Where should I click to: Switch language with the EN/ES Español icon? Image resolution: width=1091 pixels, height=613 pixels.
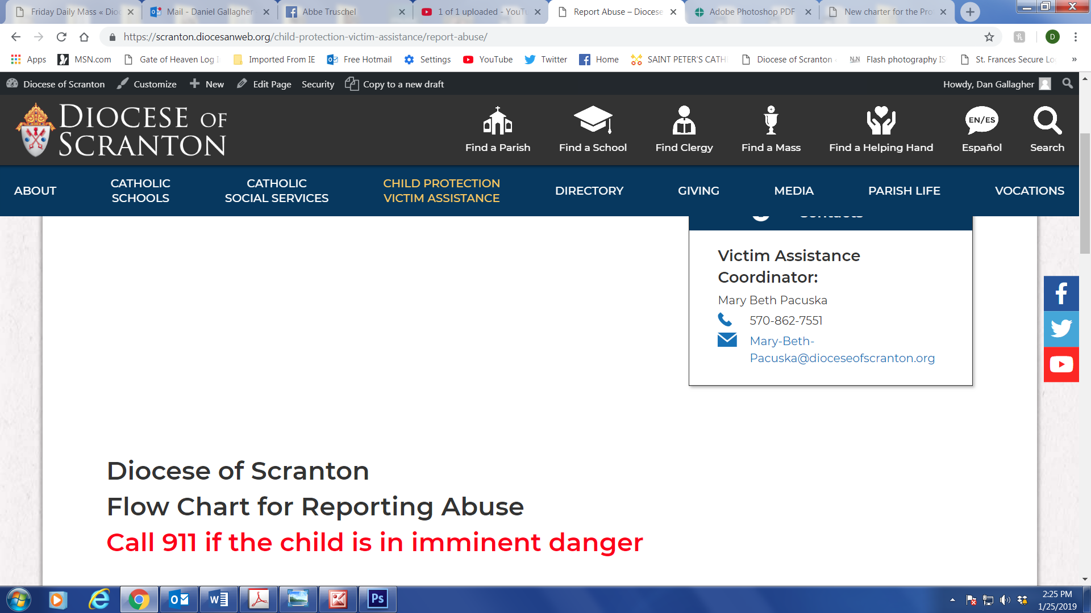click(981, 120)
